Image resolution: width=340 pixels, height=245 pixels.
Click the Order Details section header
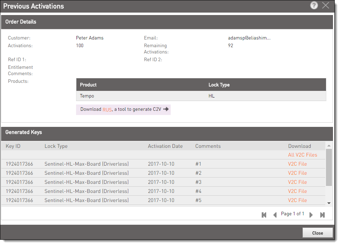[x=167, y=22]
